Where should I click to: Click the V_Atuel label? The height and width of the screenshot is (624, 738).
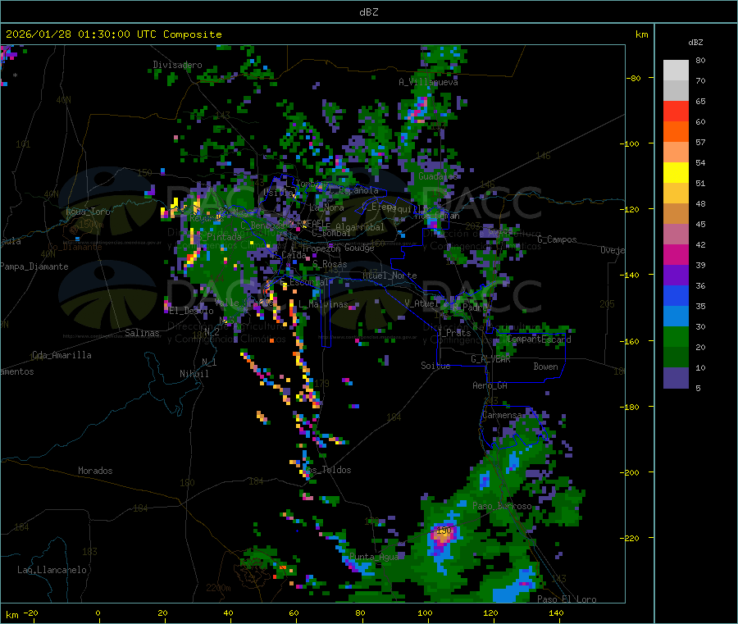pyautogui.click(x=421, y=303)
